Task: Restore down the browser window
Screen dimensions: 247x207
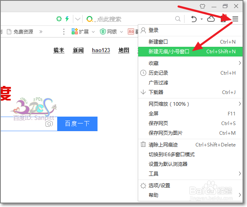Action: 225,6
